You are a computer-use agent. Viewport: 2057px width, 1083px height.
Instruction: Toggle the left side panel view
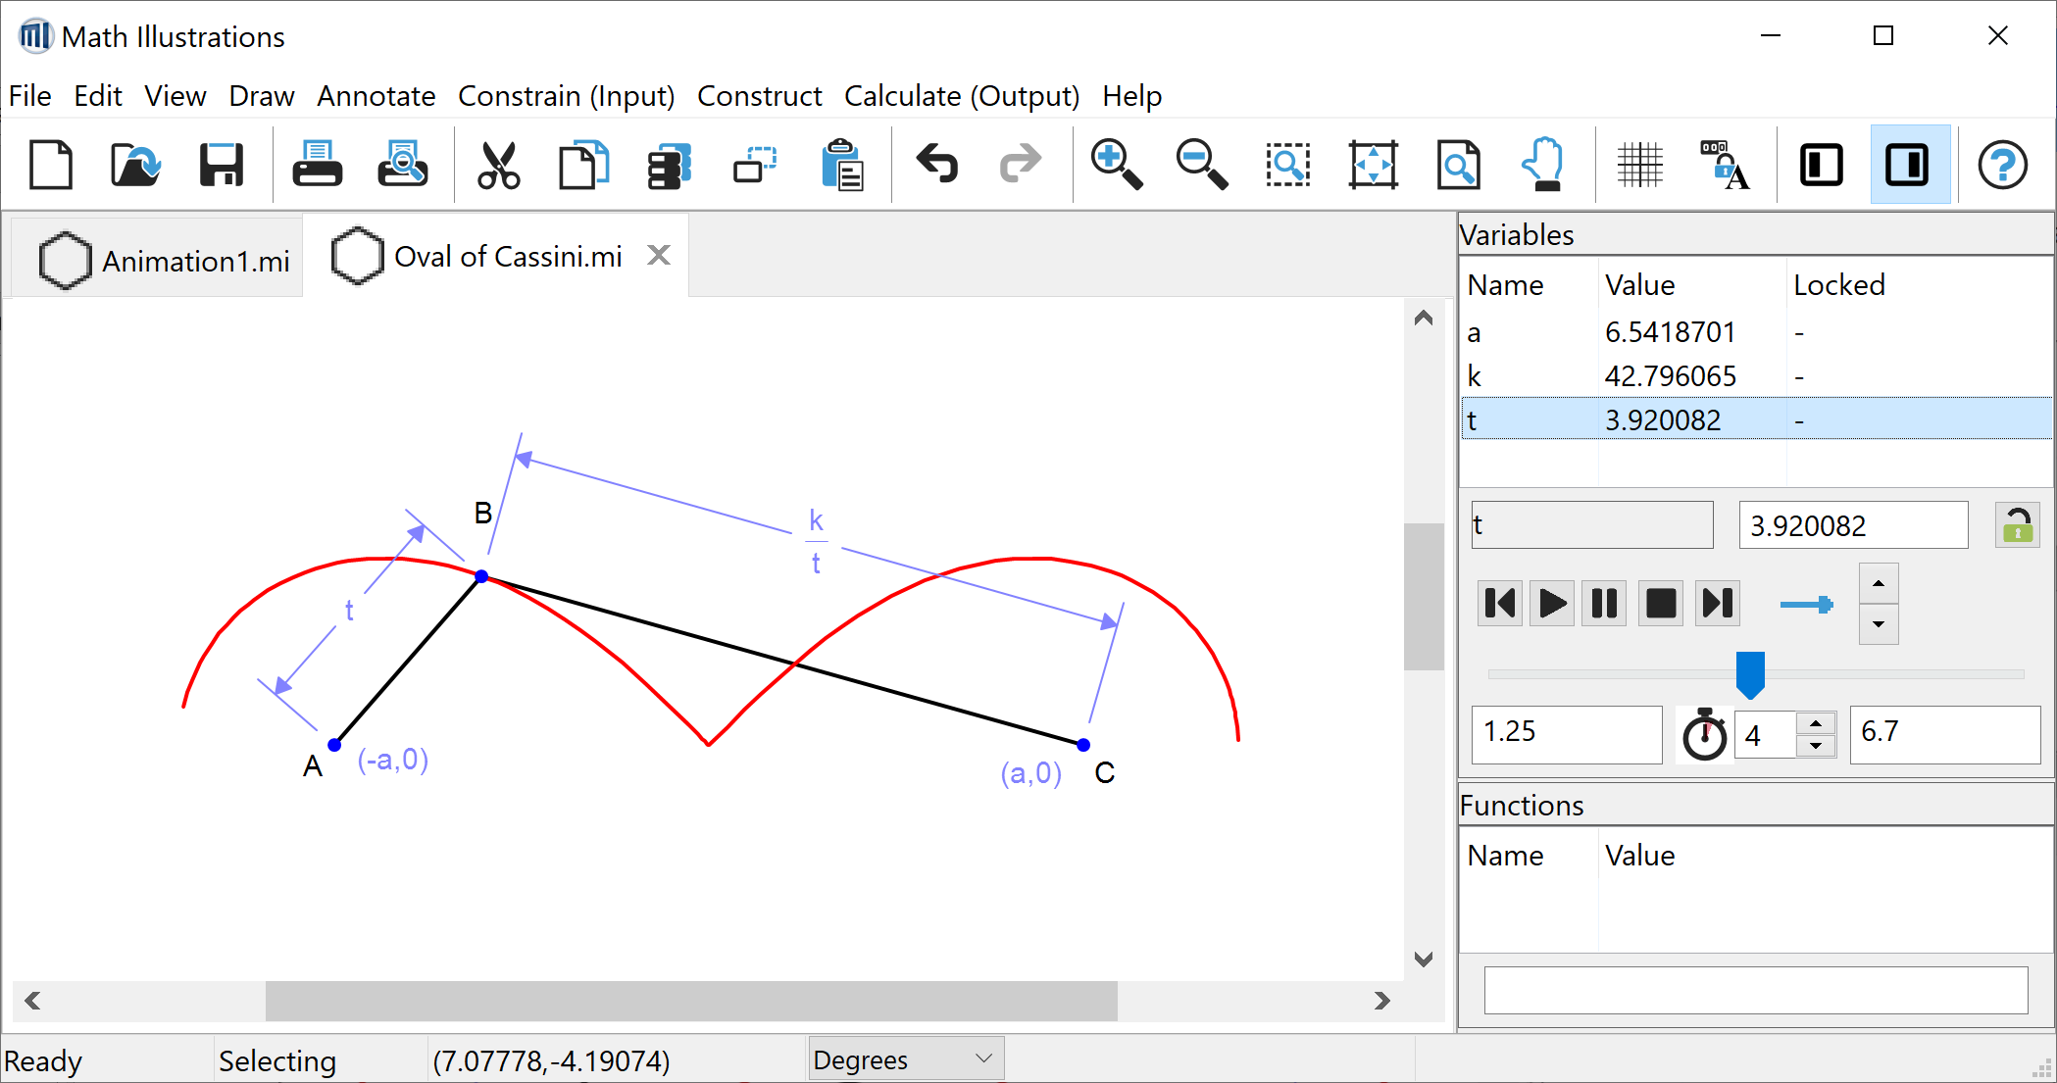1822,164
